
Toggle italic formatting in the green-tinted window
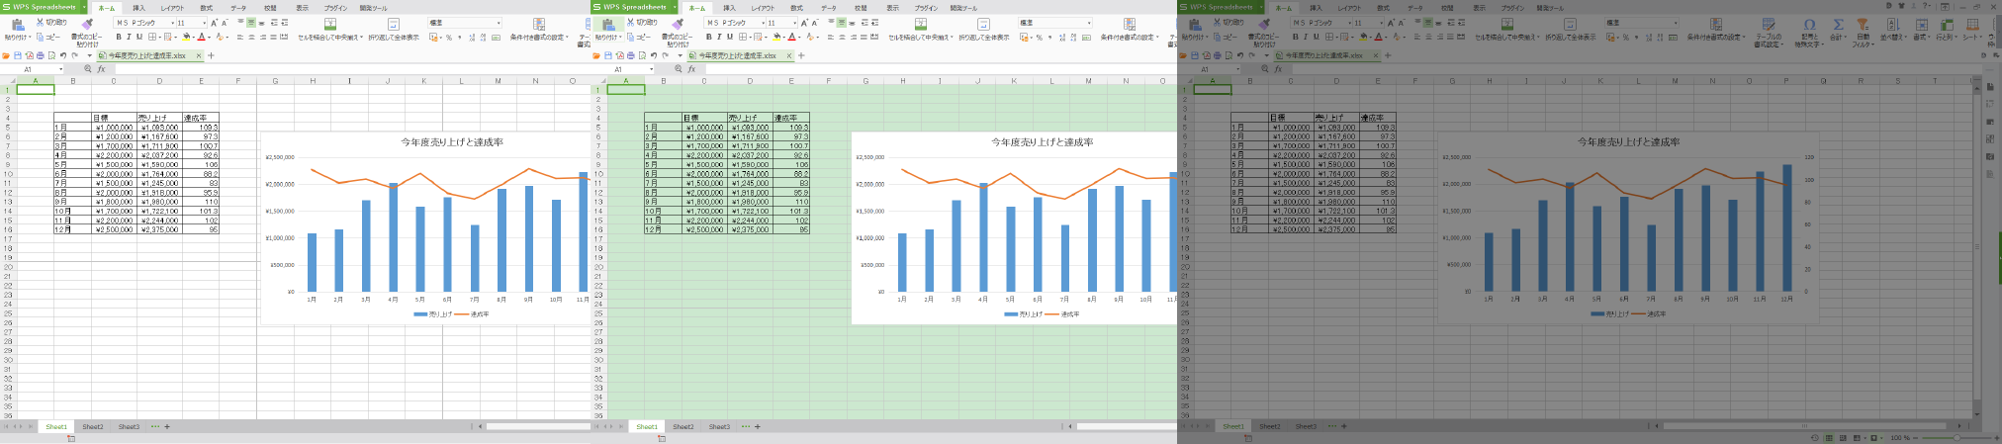pos(719,38)
